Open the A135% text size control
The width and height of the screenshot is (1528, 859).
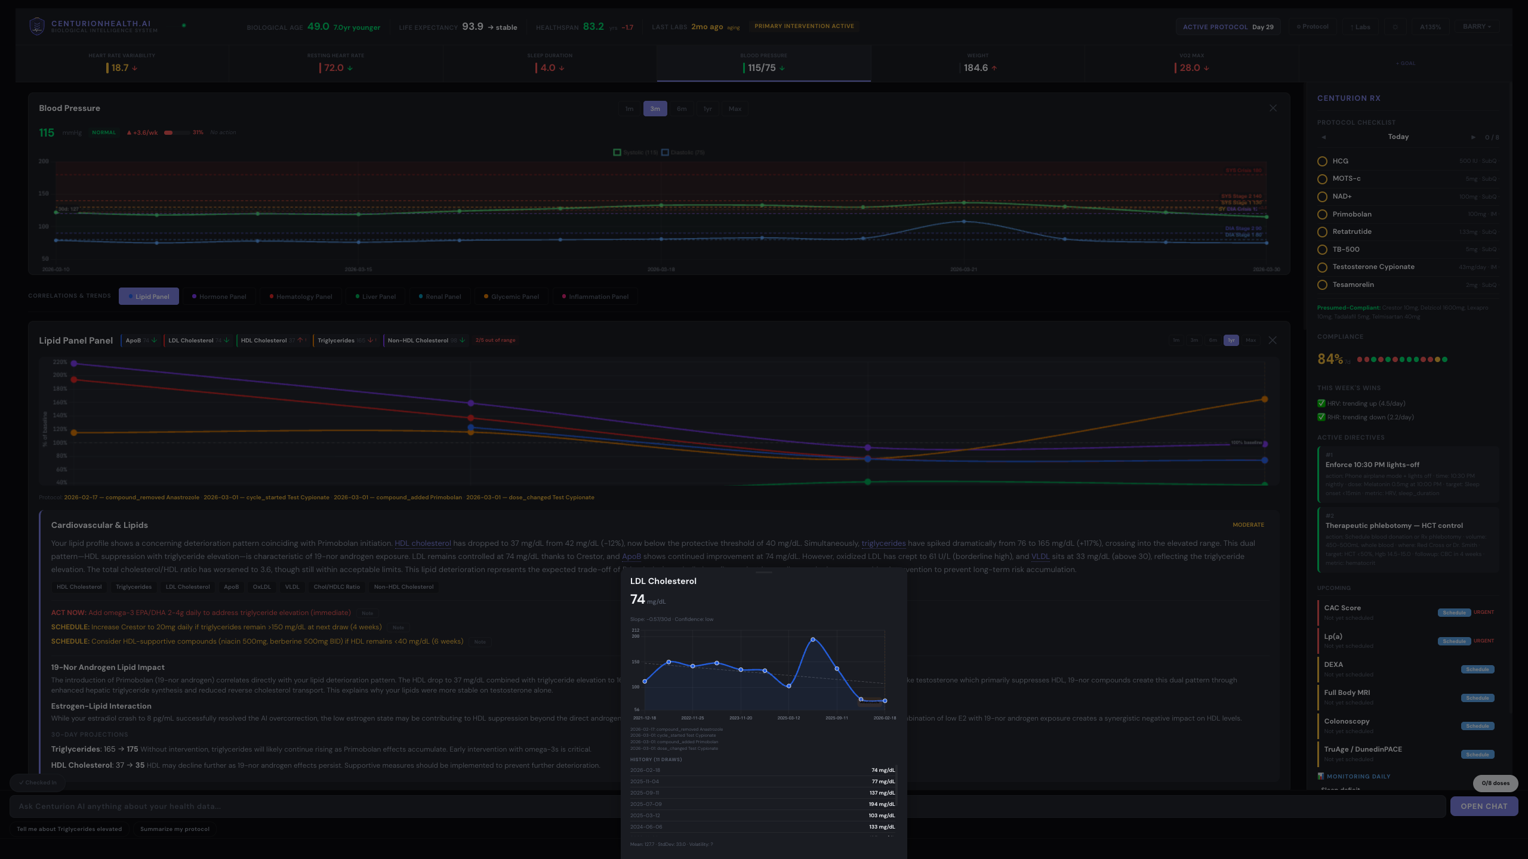tap(1430, 27)
